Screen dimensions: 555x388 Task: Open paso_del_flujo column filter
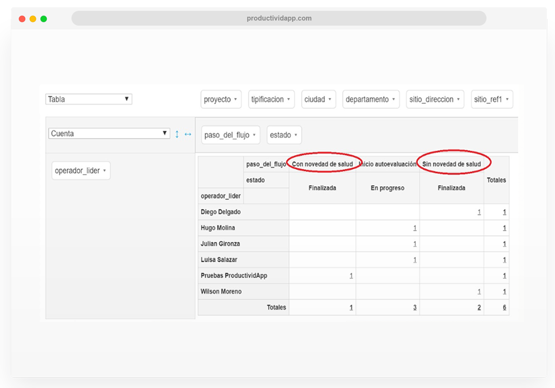[x=230, y=135]
